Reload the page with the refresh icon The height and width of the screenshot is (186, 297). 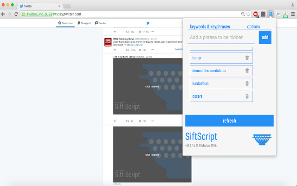[x=16, y=14]
